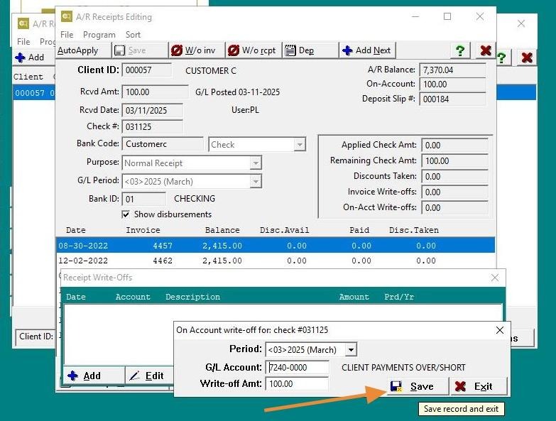This screenshot has height=421, width=556.
Task: Open the File menu in Receipts Editing
Action: point(67,35)
